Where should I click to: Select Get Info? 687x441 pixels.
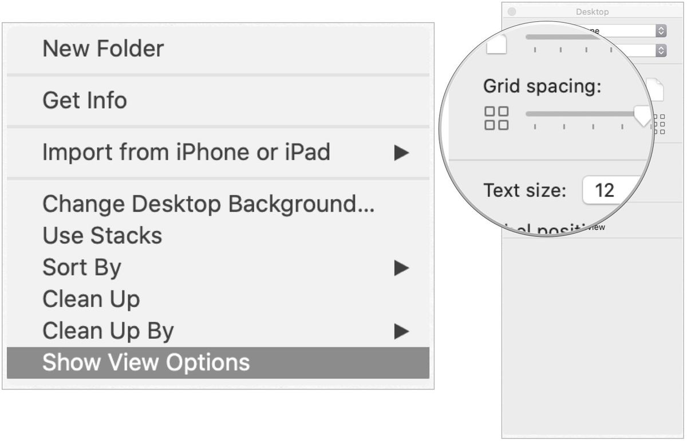[x=84, y=100]
